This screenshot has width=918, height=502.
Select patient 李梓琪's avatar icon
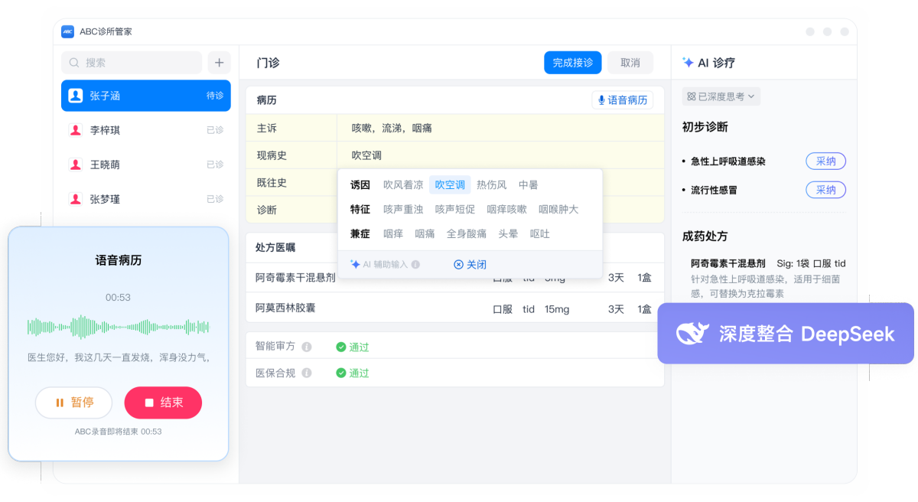pos(76,130)
